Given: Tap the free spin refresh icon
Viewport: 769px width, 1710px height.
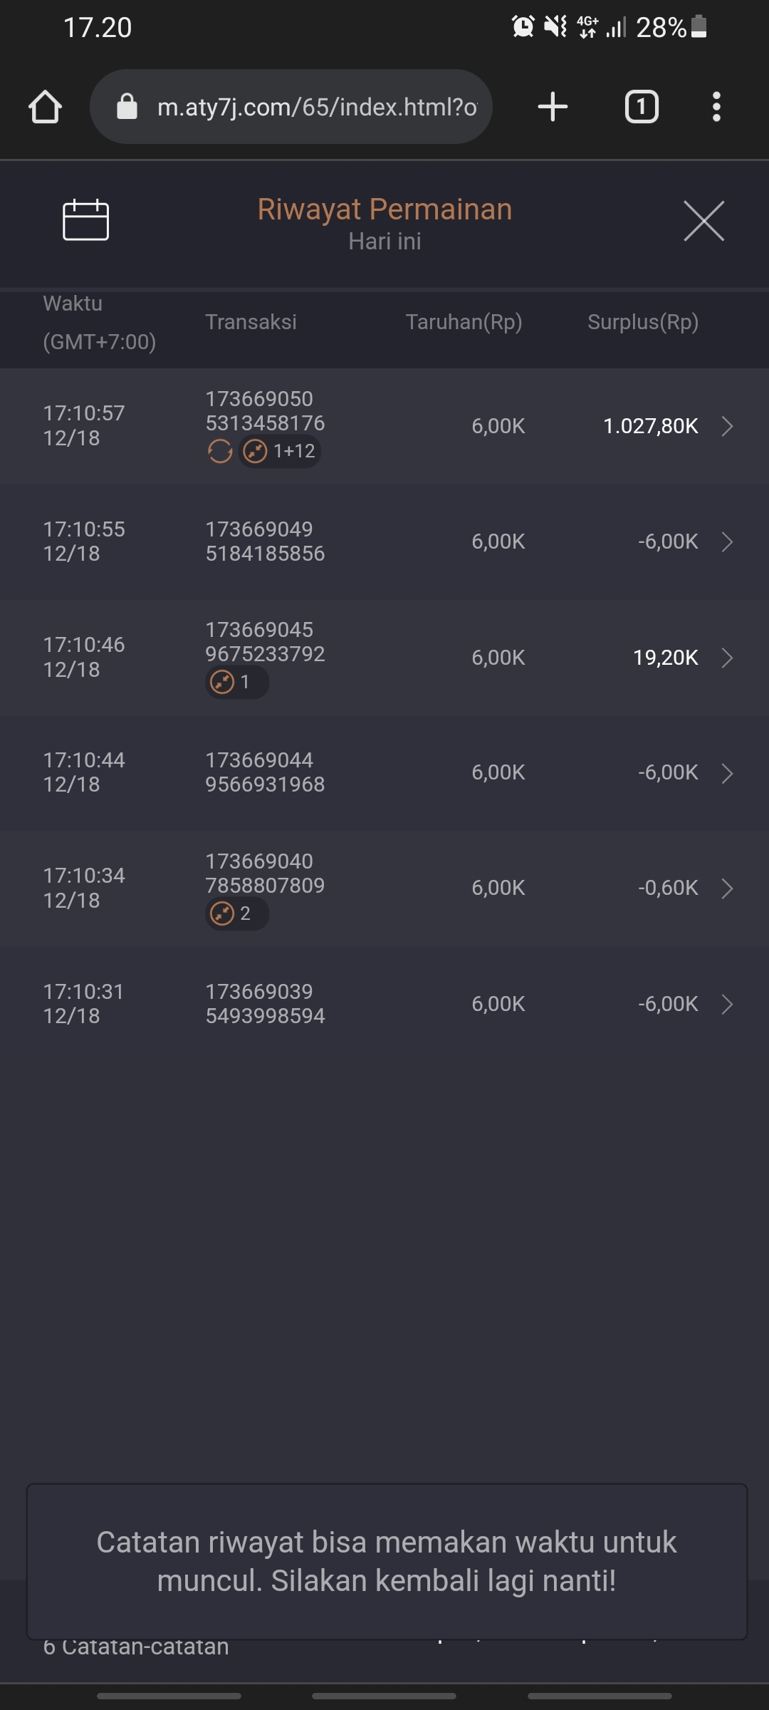Looking at the screenshot, I should click(220, 451).
